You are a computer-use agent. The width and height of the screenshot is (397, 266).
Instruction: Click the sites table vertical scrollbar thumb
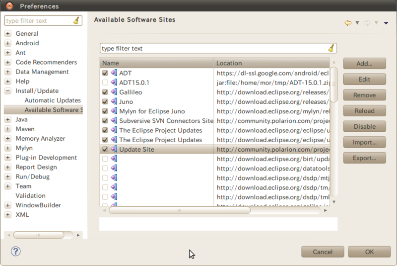(333, 85)
